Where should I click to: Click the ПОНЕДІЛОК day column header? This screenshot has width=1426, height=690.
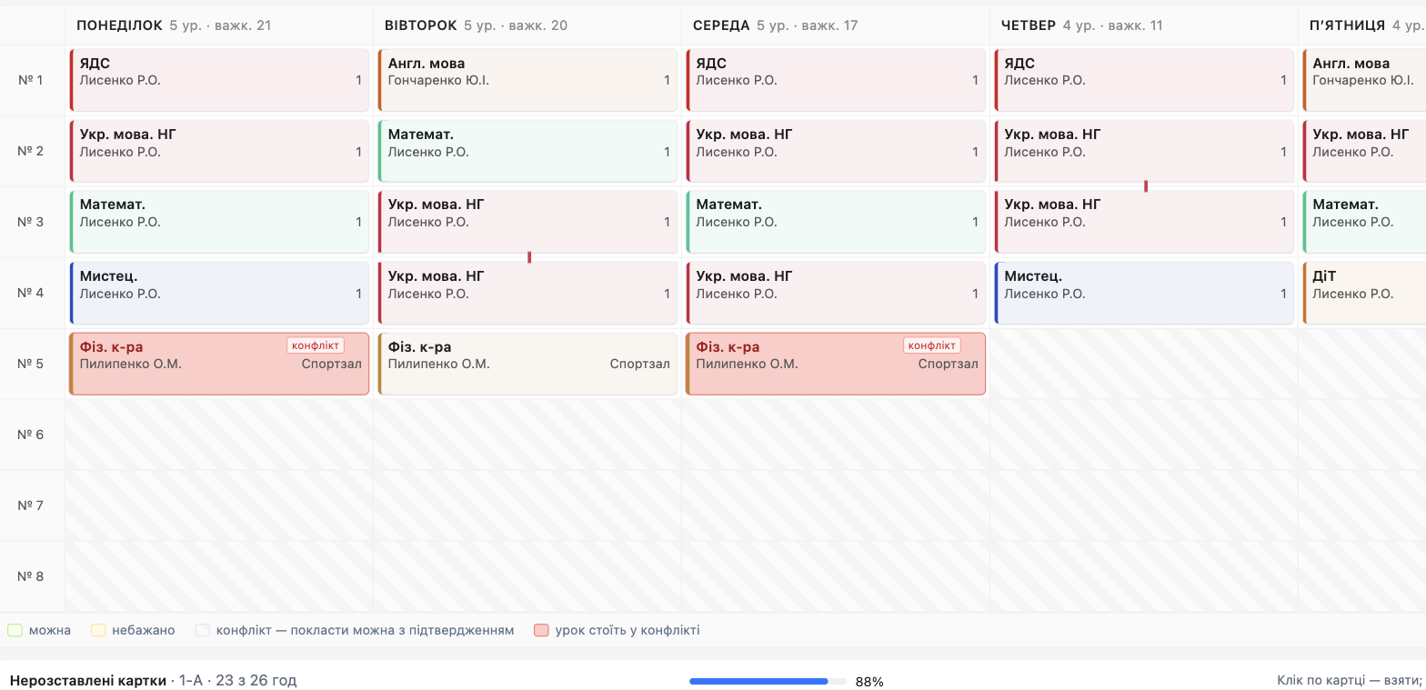click(219, 25)
